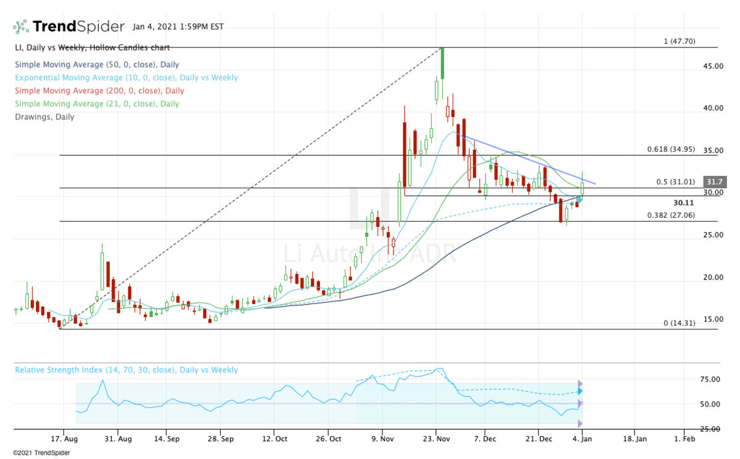Click the LI Daily vs Weekly chart title
This screenshot has height=459, width=740.
(91, 48)
